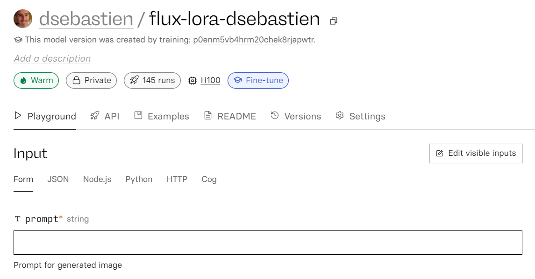Switch input view to JSON
The image size is (535, 279).
tap(58, 179)
